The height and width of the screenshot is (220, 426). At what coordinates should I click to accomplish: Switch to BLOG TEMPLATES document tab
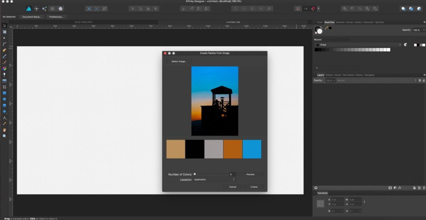[x=83, y=22]
